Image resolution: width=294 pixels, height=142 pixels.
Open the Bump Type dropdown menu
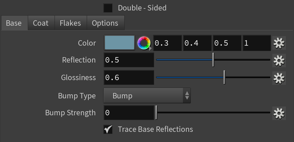pos(147,96)
